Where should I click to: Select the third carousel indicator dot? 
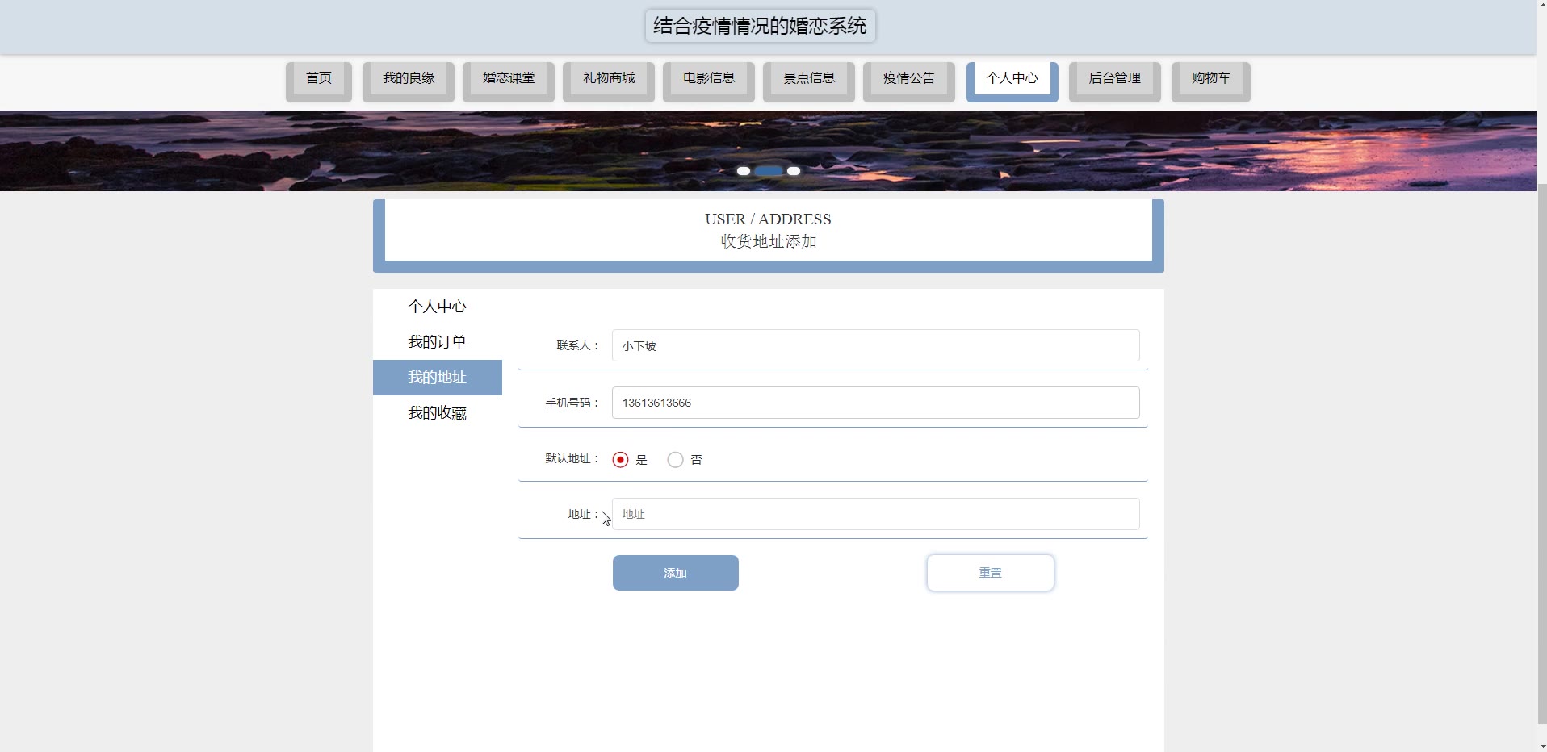tap(794, 171)
